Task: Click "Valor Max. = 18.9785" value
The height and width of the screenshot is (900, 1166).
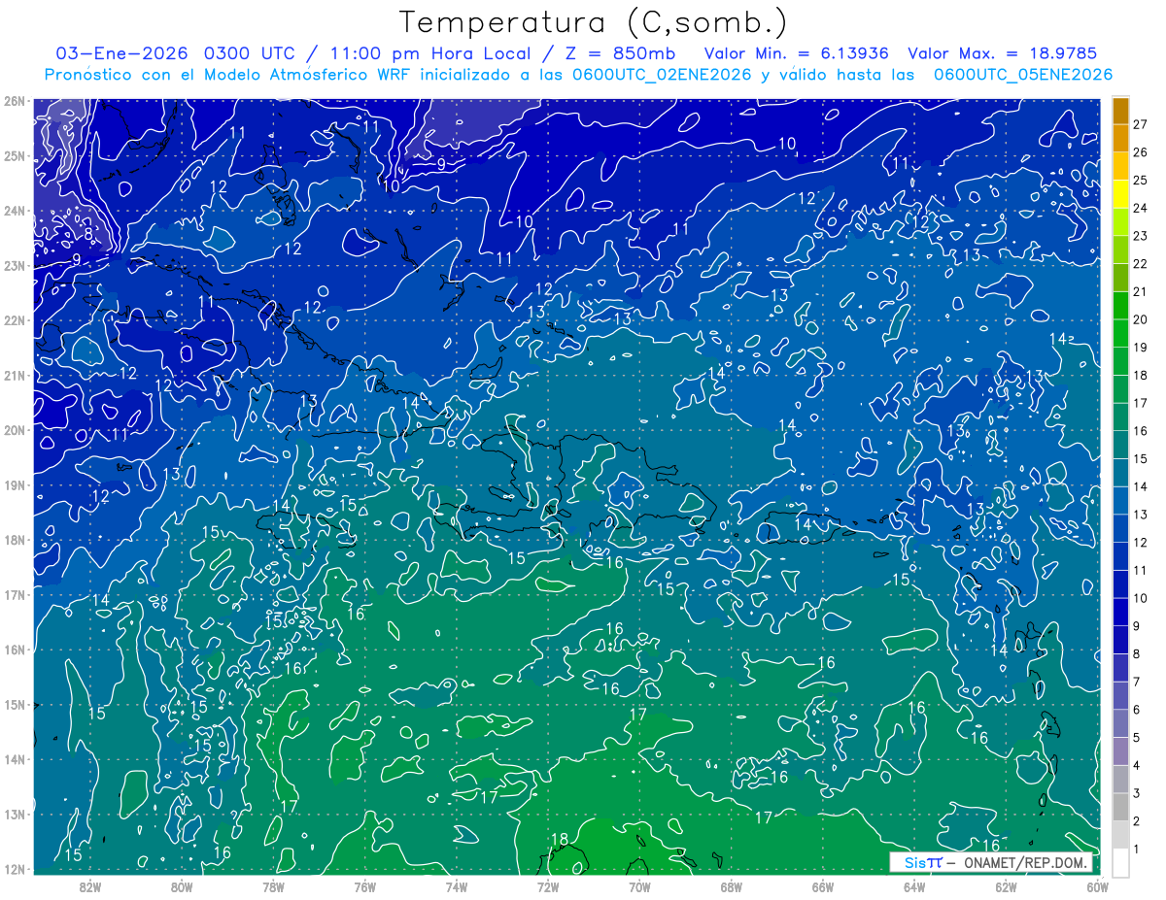Action: tap(1002, 53)
